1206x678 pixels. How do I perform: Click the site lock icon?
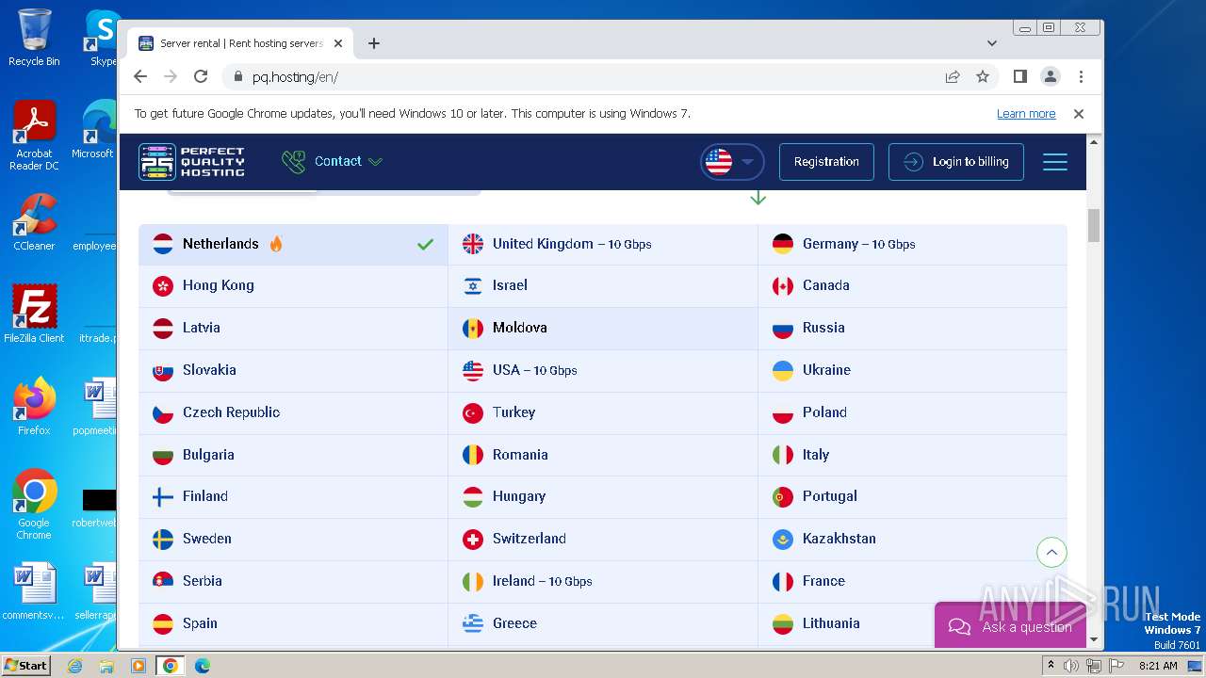tap(238, 77)
